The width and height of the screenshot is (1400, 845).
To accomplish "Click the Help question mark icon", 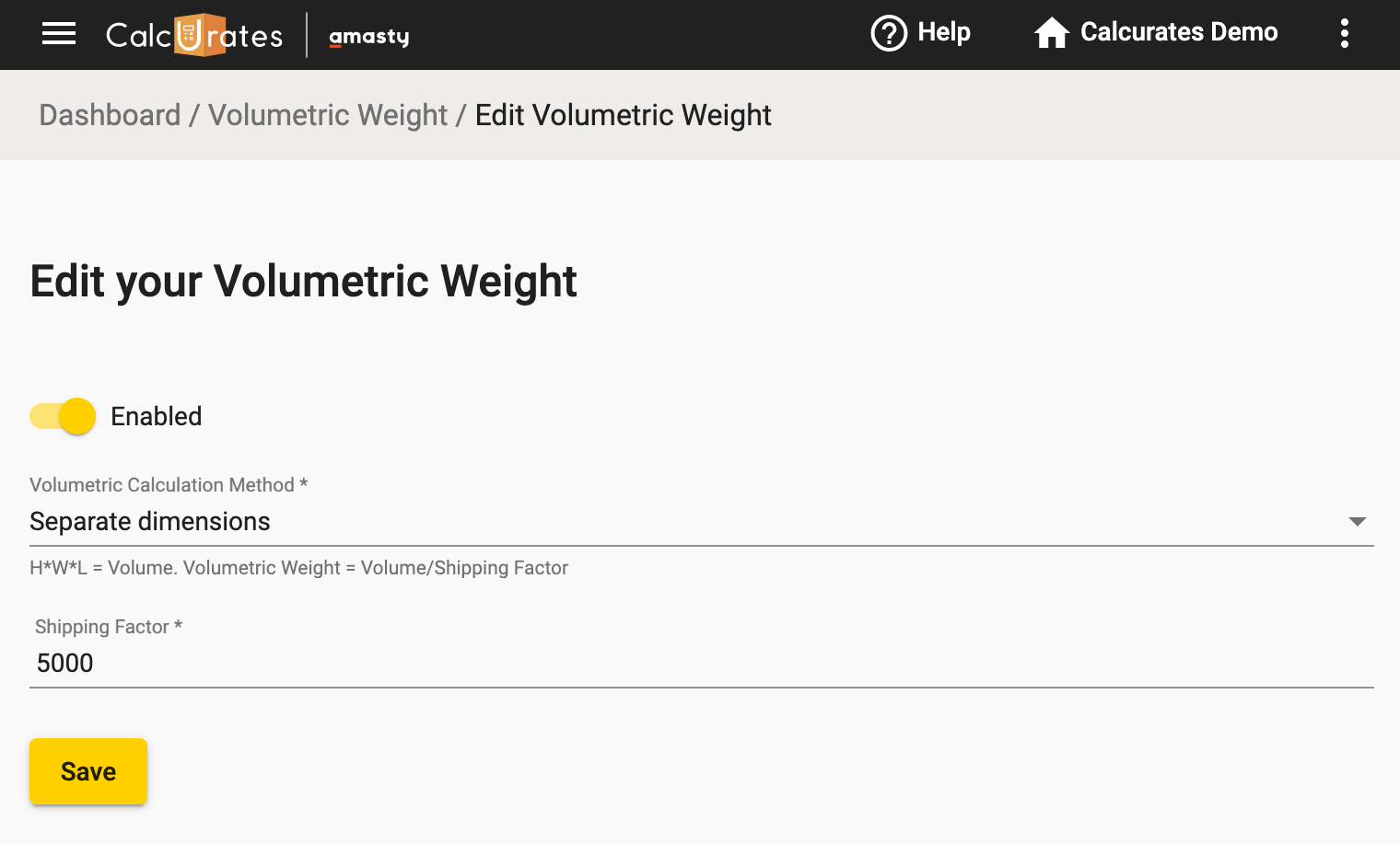I will 889,33.
